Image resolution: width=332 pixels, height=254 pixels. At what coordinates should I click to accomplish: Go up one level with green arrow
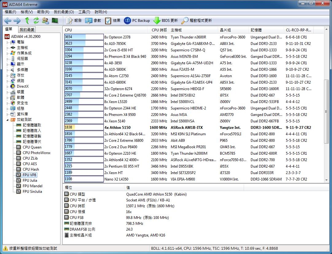point(27,21)
